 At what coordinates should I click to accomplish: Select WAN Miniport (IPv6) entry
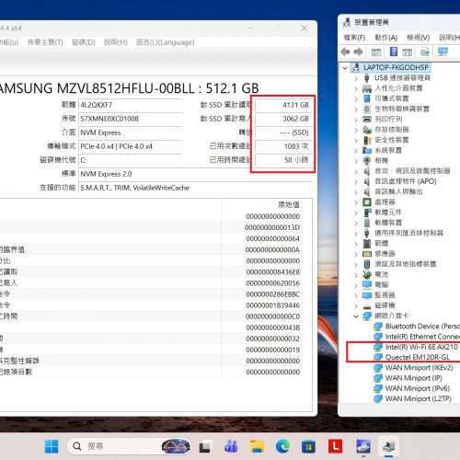417,388
